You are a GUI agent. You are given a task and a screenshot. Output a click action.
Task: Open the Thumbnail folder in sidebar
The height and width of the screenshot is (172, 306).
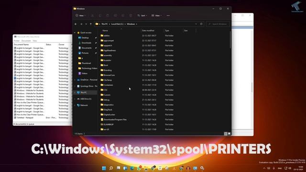(86, 63)
